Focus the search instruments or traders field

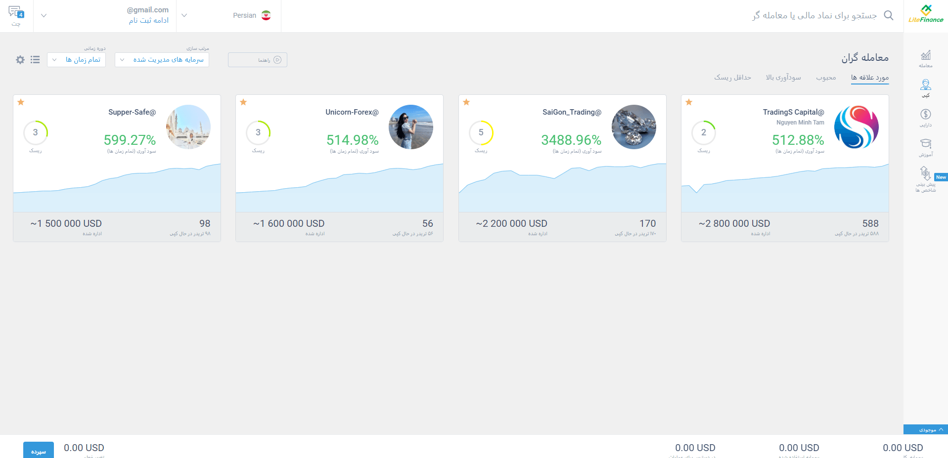(x=815, y=15)
